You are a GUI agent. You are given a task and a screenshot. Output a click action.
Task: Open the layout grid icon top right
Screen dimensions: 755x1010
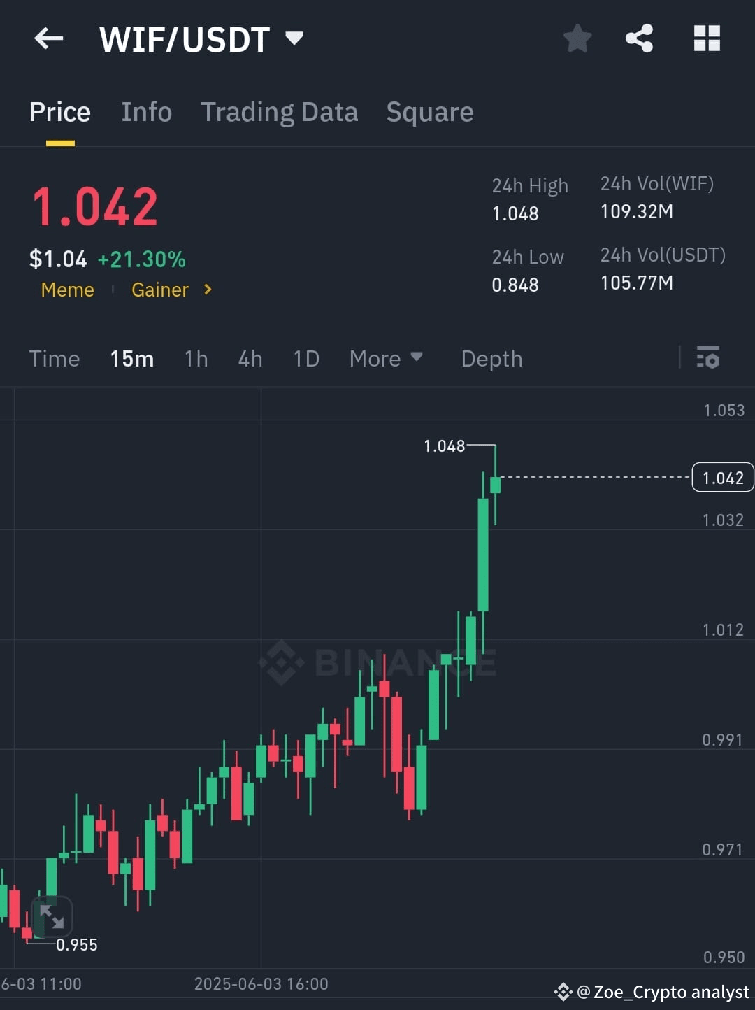pyautogui.click(x=707, y=38)
